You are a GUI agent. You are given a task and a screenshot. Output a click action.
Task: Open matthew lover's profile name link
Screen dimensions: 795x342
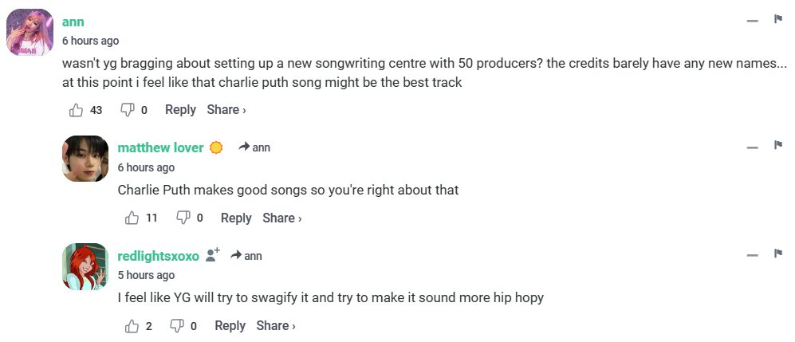click(160, 147)
